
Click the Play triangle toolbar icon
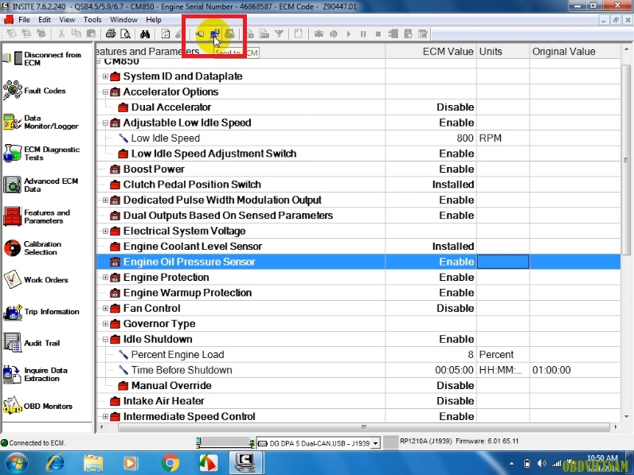pyautogui.click(x=349, y=34)
